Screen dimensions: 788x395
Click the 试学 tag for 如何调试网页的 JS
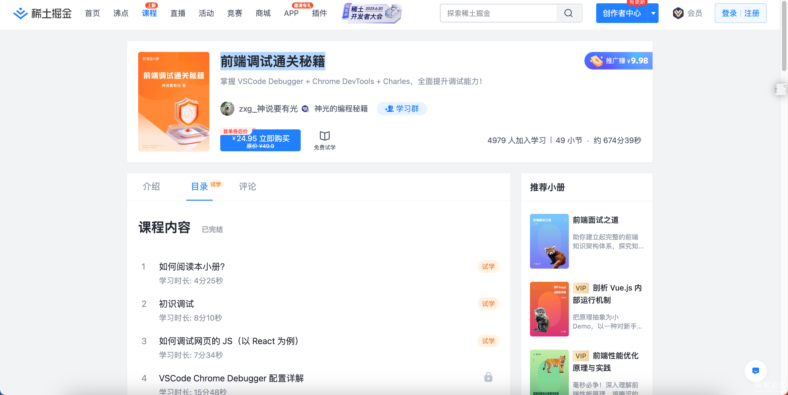pyautogui.click(x=488, y=341)
